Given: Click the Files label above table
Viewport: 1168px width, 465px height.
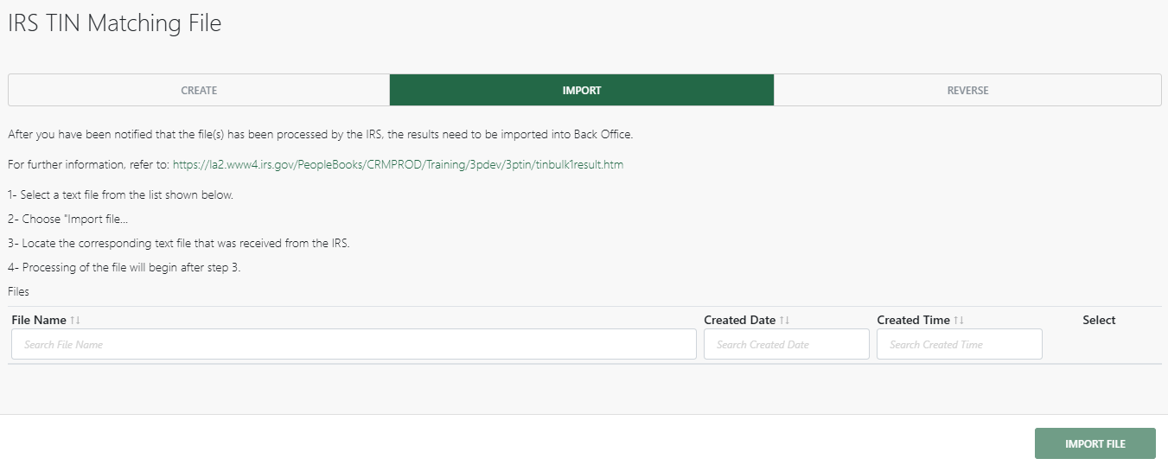Looking at the screenshot, I should point(18,291).
